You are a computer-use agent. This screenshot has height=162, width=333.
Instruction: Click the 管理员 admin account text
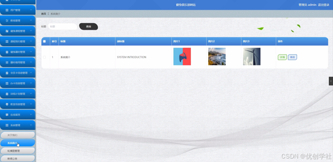(307, 5)
